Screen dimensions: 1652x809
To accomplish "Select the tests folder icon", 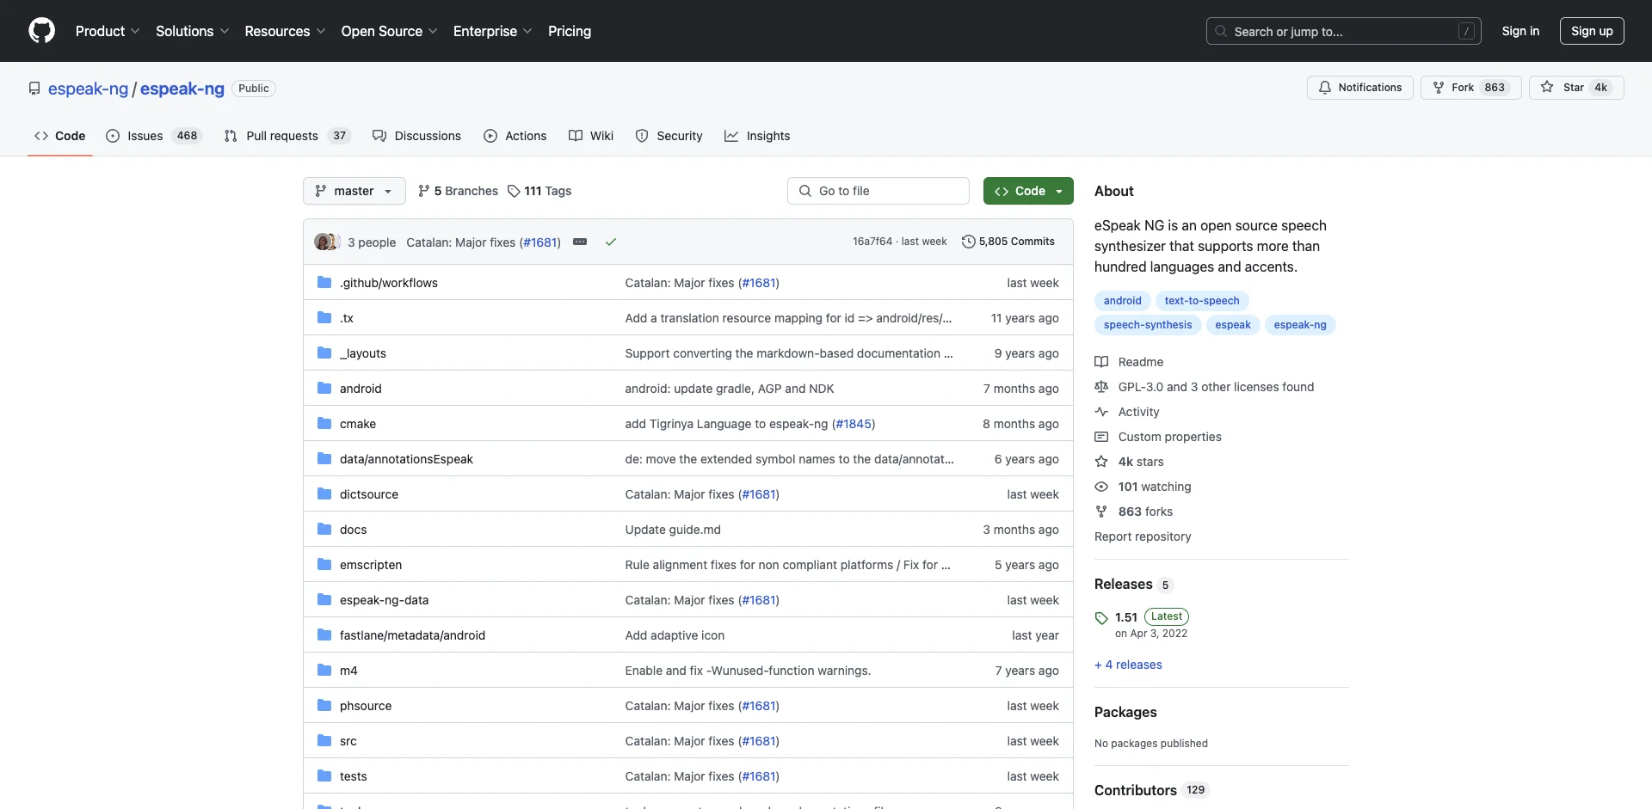I will 324,775.
